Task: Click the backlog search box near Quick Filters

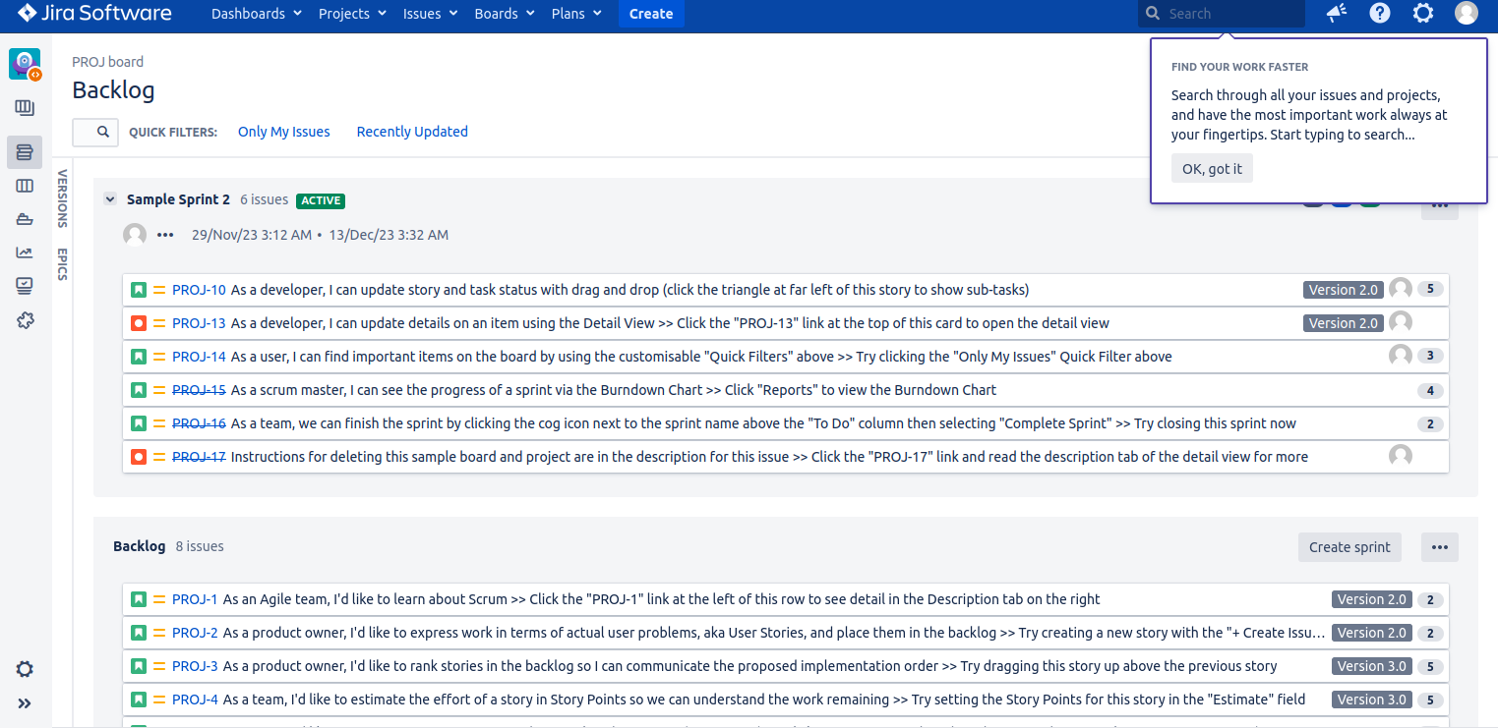Action: 95,132
